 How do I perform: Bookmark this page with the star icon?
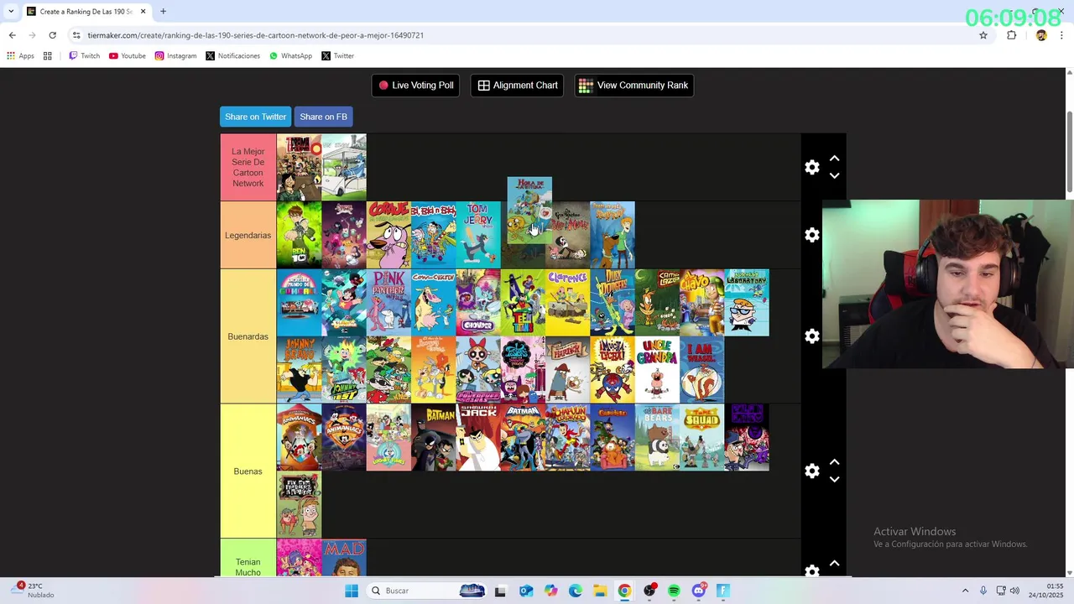coord(983,35)
